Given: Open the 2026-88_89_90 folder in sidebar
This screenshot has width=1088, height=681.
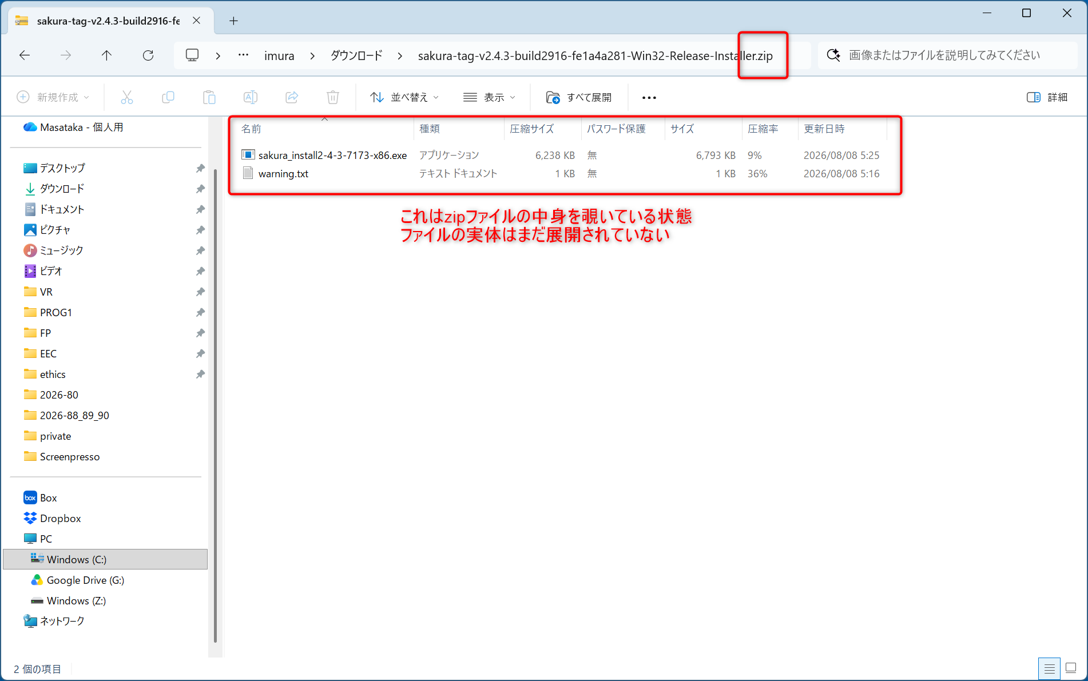Looking at the screenshot, I should [74, 415].
